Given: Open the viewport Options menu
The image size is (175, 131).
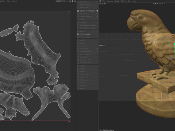Looking at the screenshot, I should tap(123, 1).
